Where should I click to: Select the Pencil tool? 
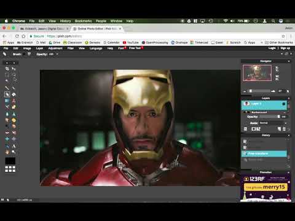[x=7, y=88]
